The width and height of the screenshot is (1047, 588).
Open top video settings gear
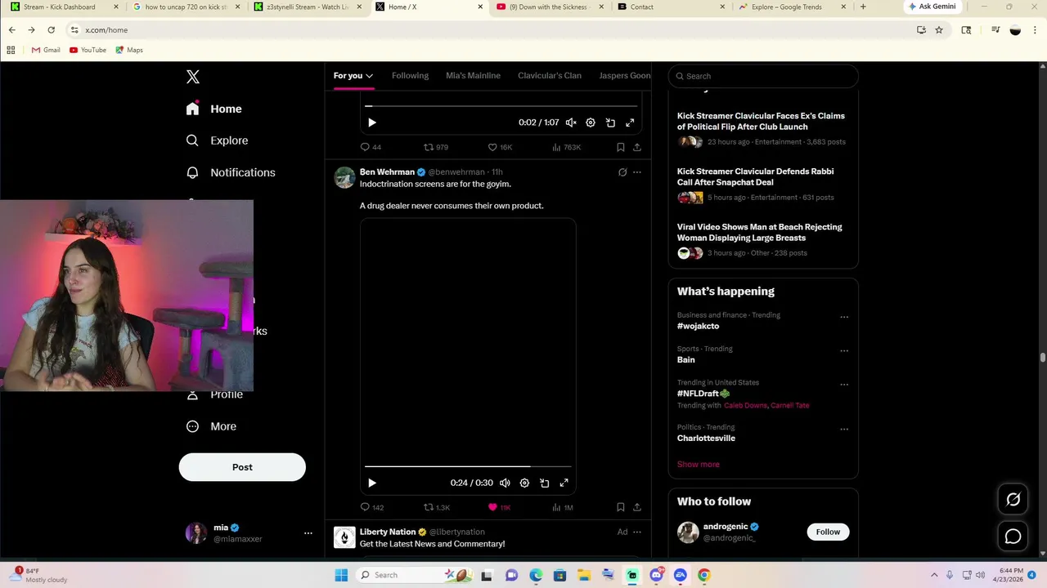coord(591,122)
